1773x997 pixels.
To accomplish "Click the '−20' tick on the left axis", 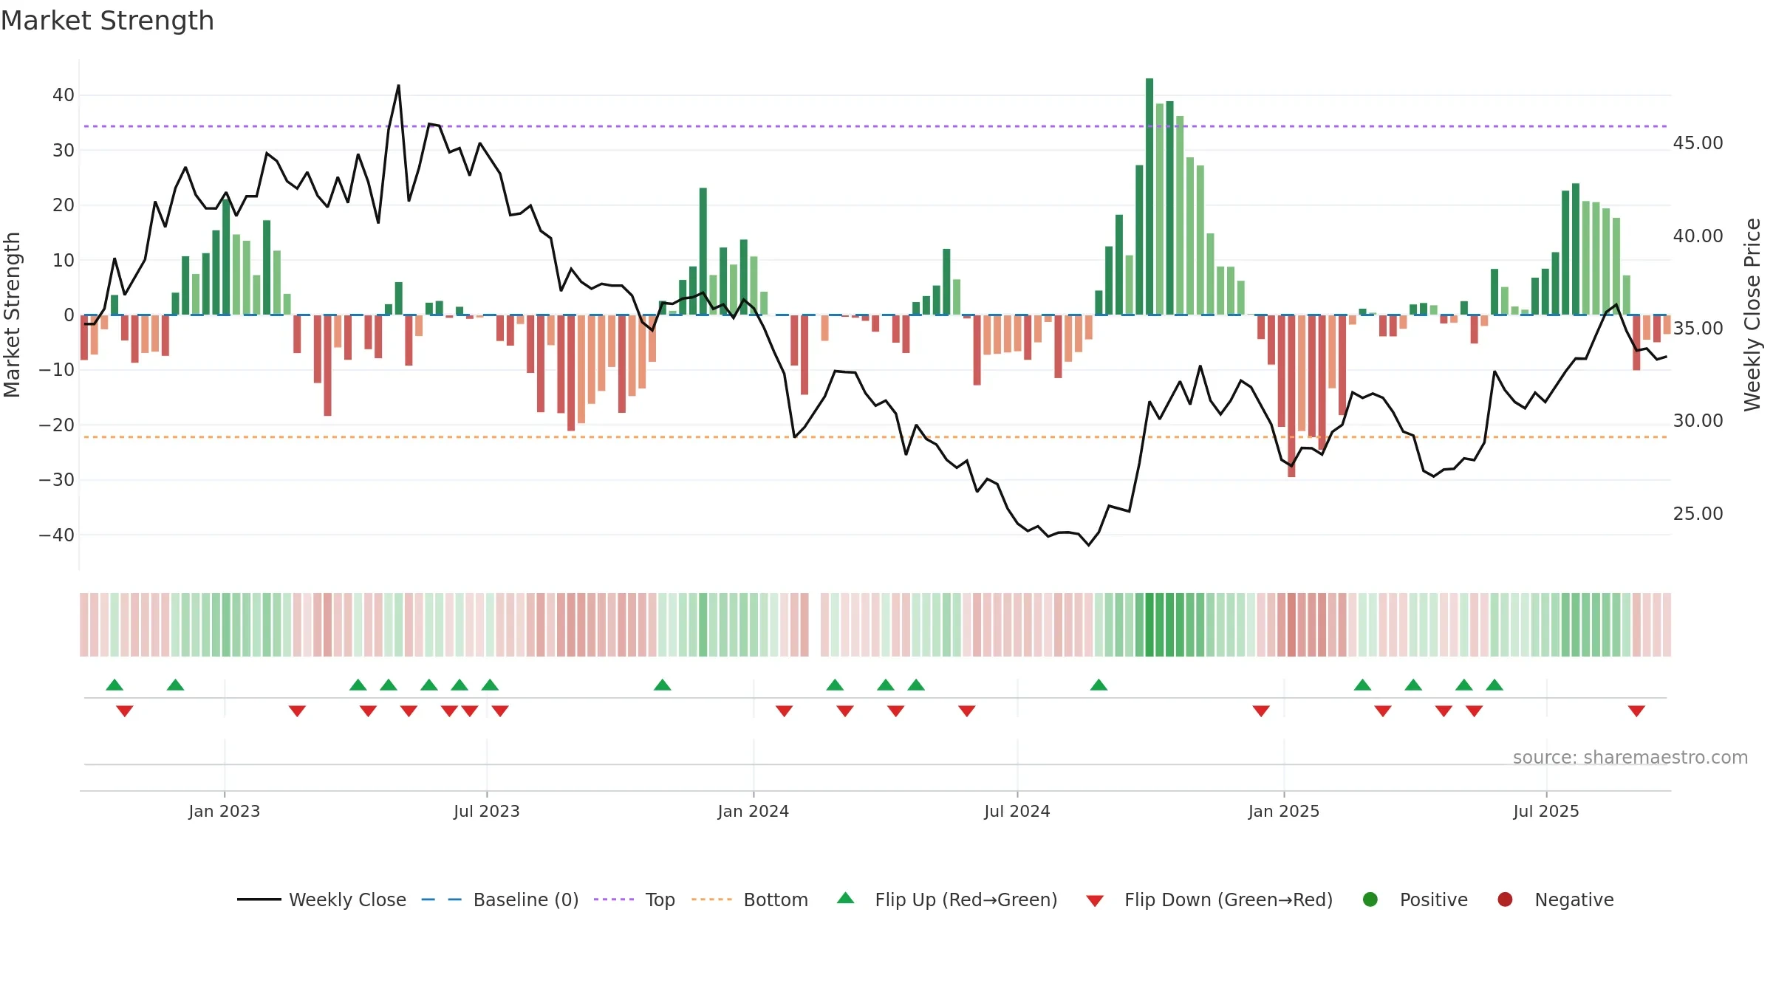I will 57,425.
